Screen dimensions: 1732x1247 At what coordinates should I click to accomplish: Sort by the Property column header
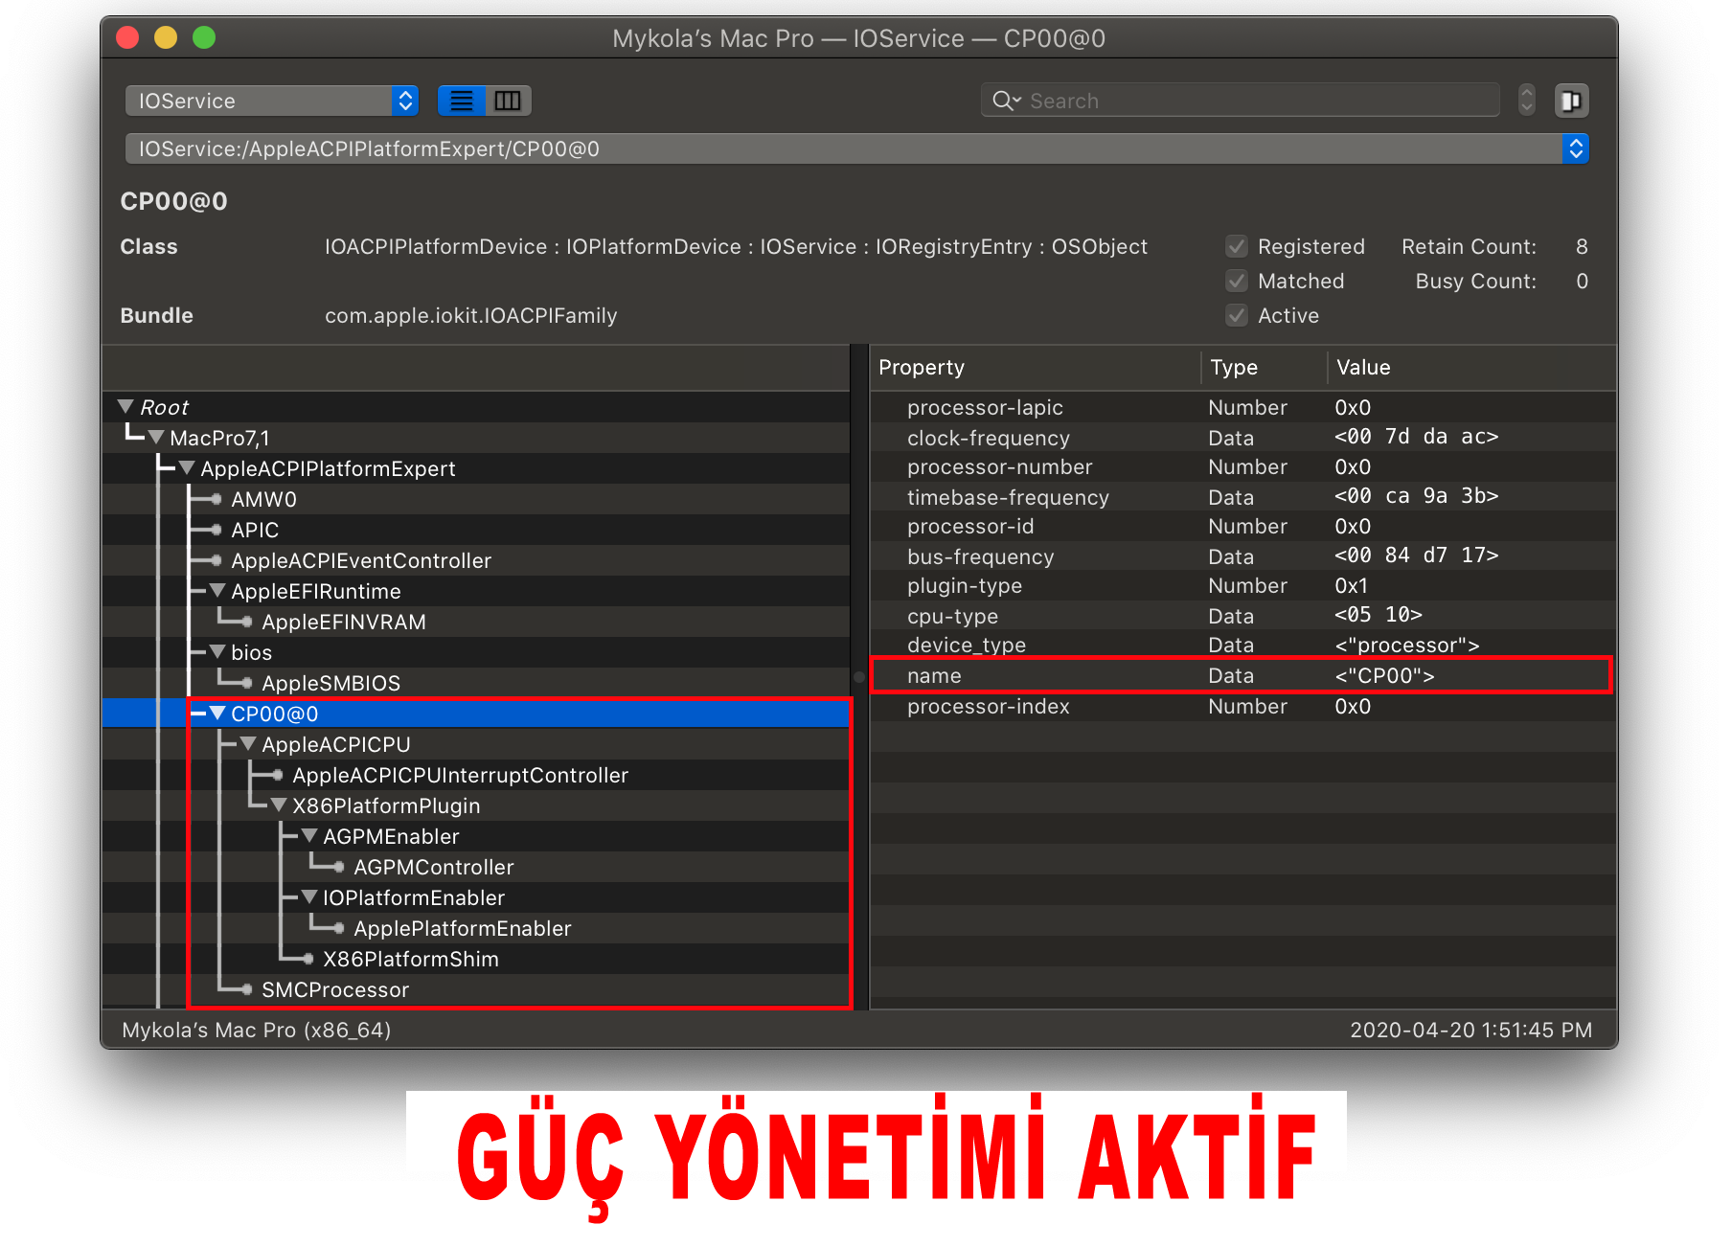(1035, 368)
